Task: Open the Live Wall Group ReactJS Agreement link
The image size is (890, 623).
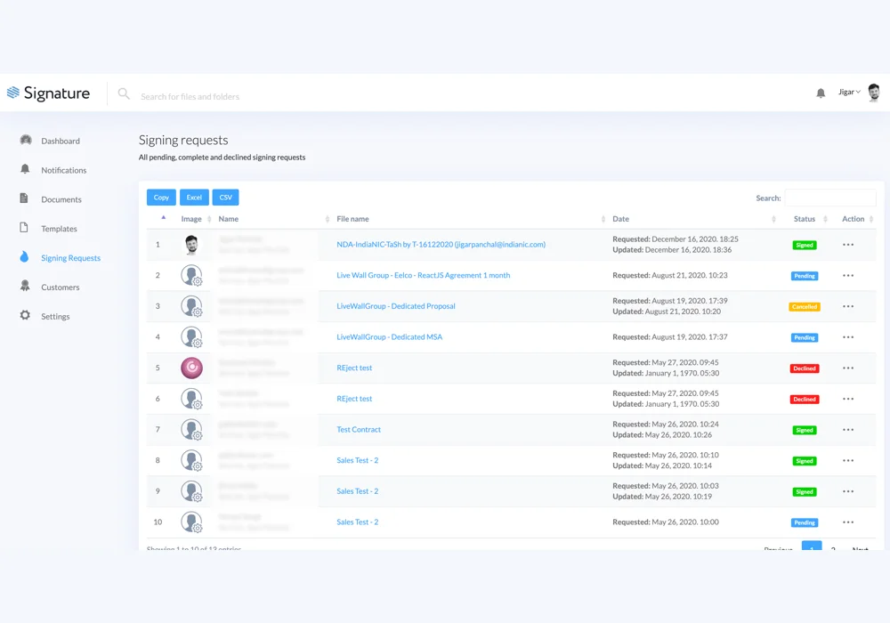Action: pyautogui.click(x=424, y=276)
